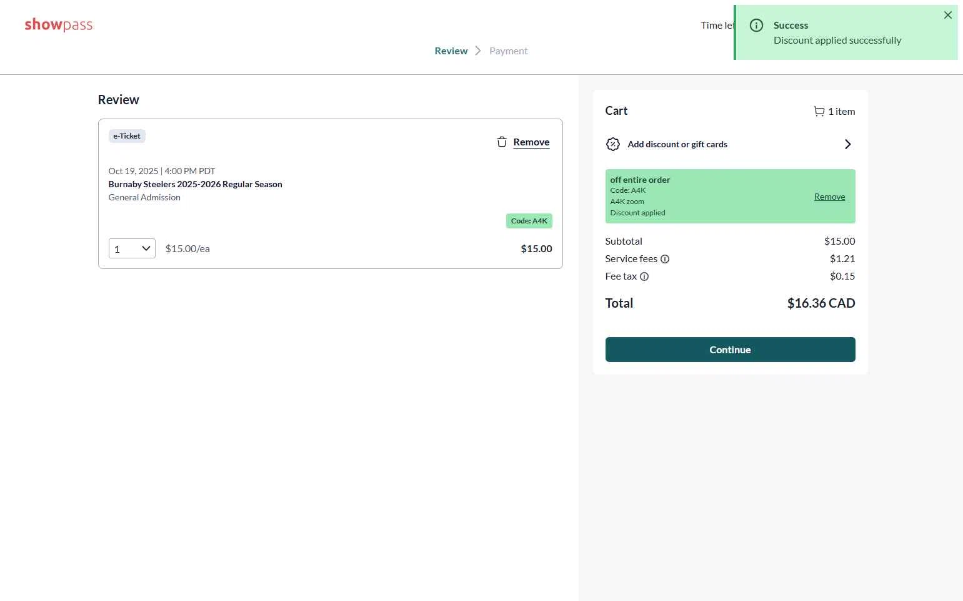Click the 'off entire order' discount heading
Screen dimensions: 963x601
[x=640, y=180]
